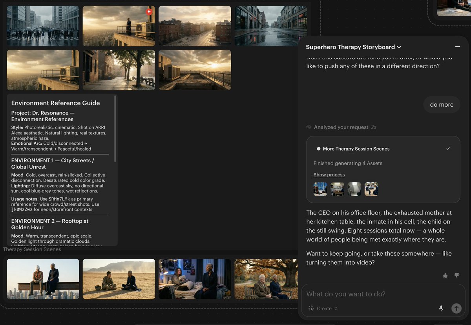Minimize the Superhero Therapy Storyboard chat panel
471x325 pixels.
tap(457, 47)
